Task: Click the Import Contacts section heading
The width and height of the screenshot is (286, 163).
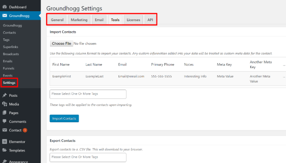Action: click(63, 32)
